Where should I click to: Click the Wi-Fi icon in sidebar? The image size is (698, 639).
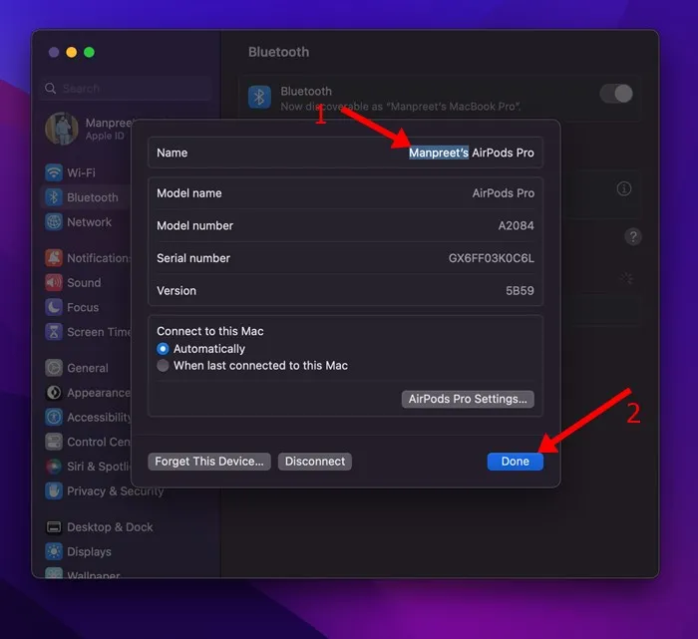coord(54,172)
